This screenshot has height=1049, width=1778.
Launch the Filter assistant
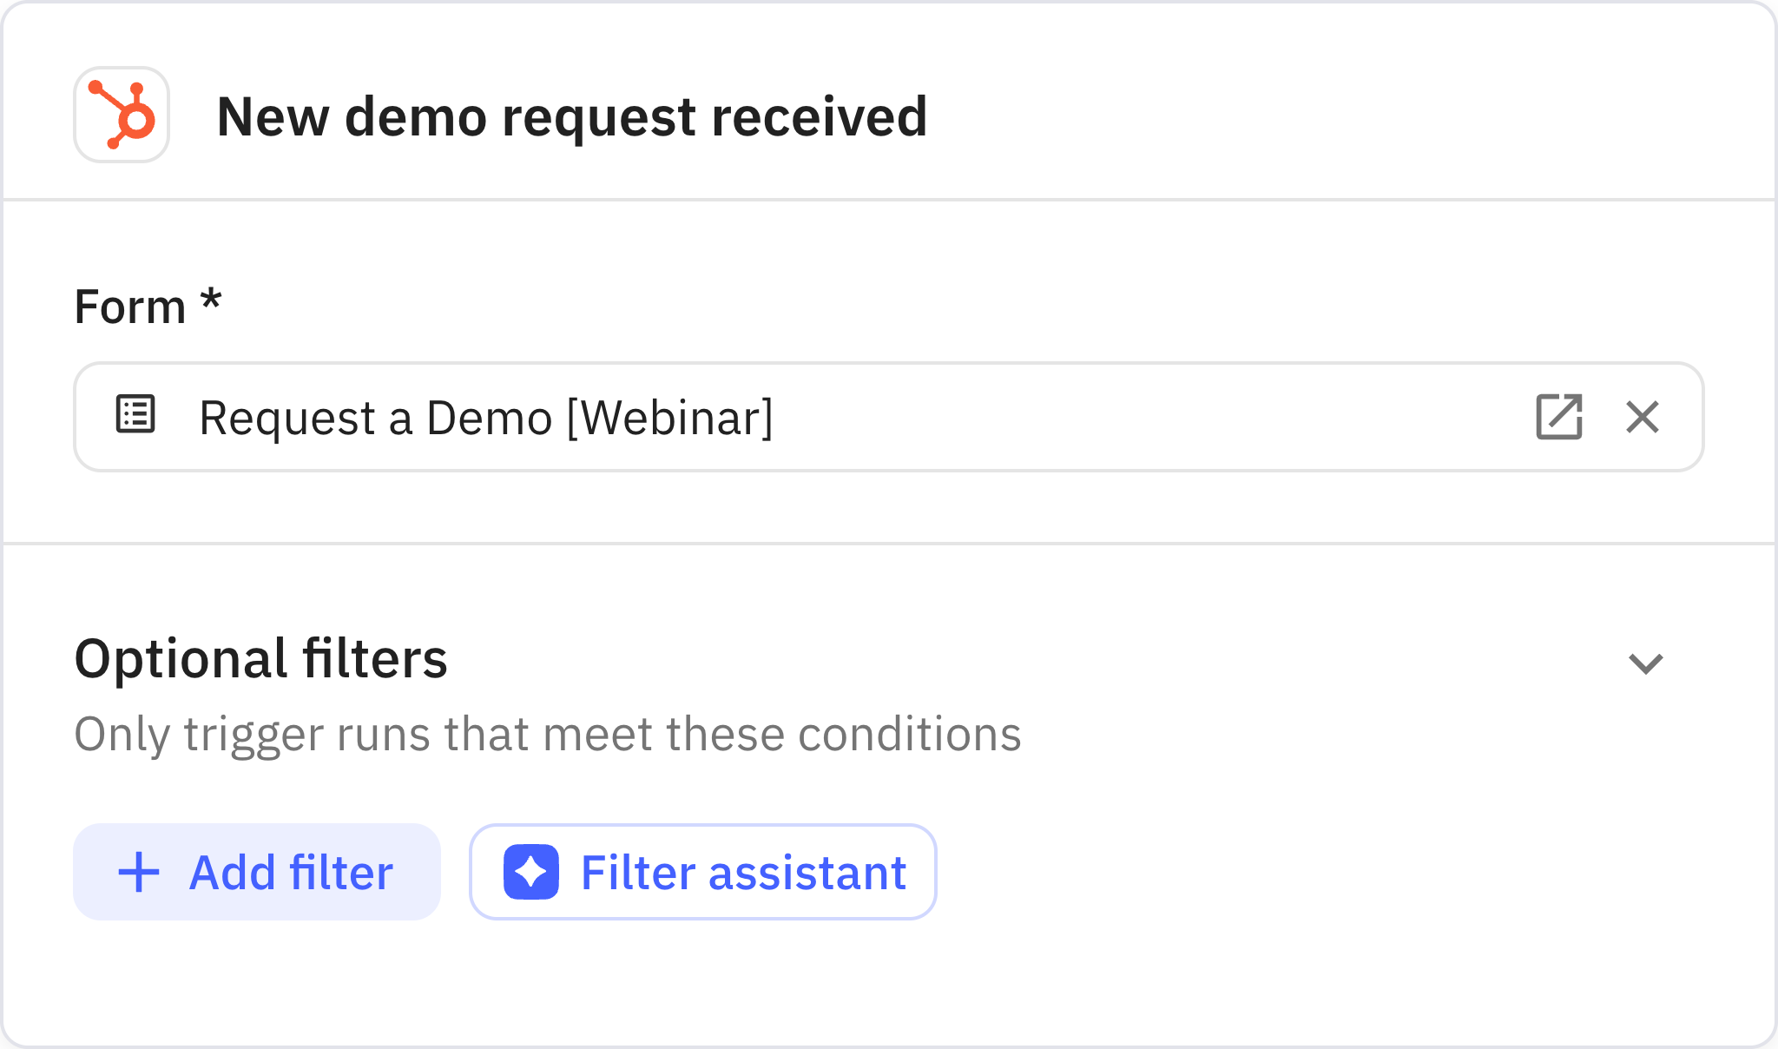pyautogui.click(x=701, y=871)
